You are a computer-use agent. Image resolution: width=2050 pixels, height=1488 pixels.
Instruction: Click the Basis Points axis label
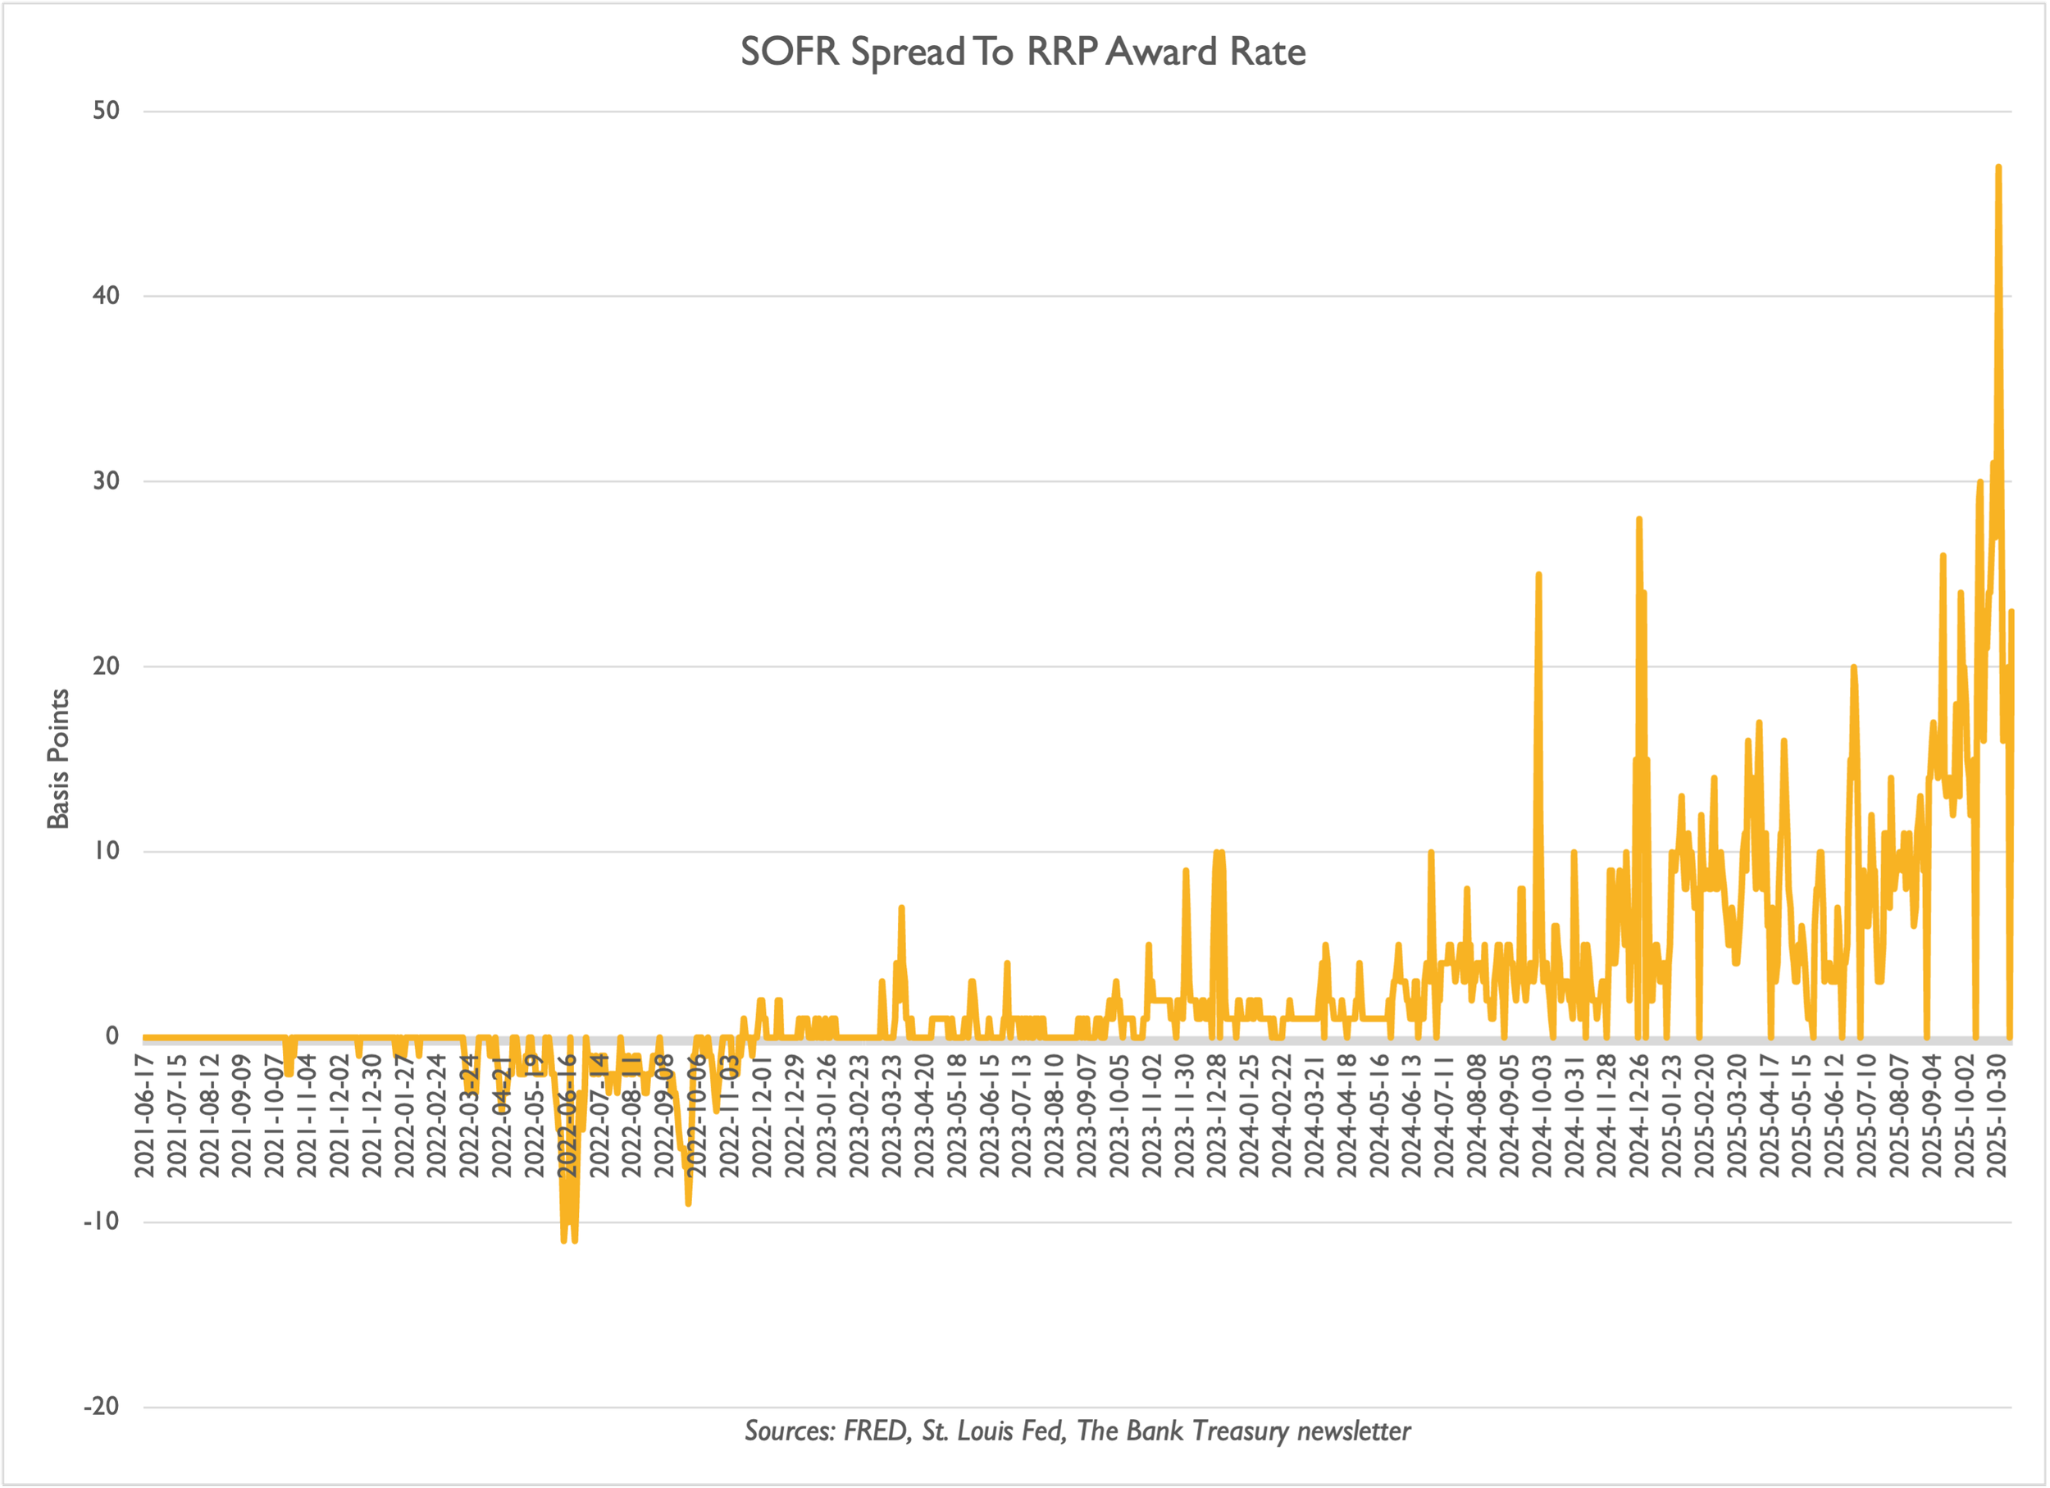[x=58, y=759]
